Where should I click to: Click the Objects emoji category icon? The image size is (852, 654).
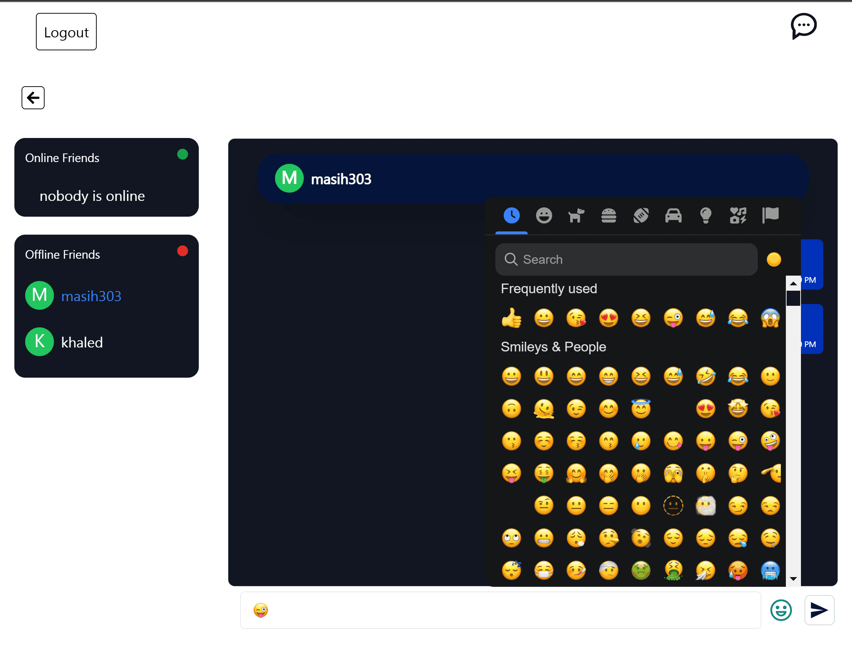706,214
